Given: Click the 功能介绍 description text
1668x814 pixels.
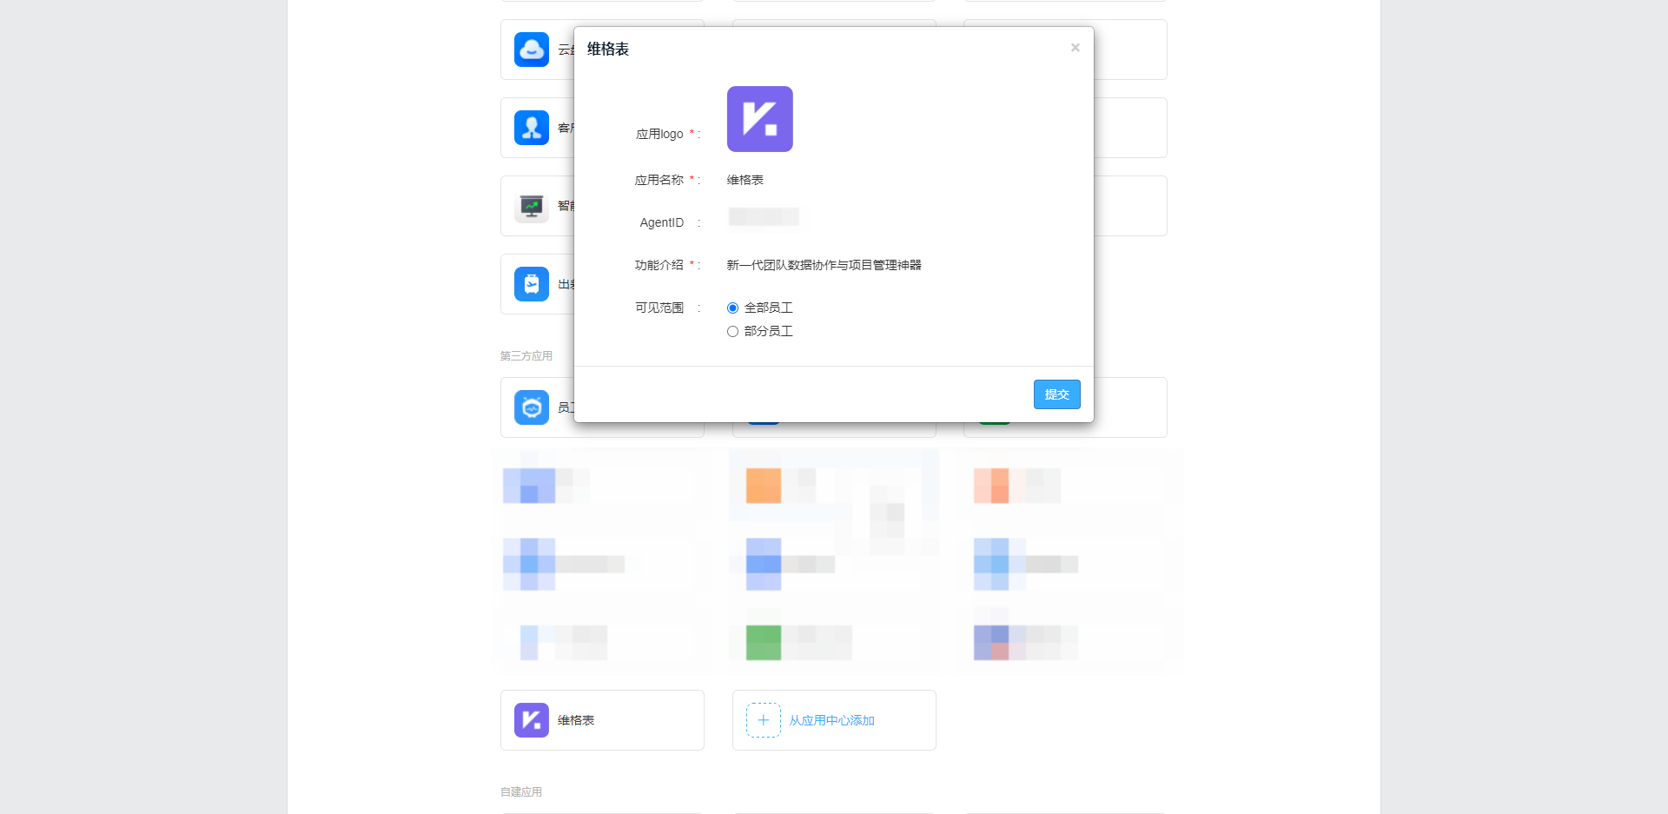Looking at the screenshot, I should tap(824, 265).
